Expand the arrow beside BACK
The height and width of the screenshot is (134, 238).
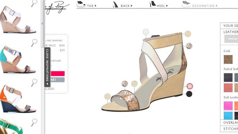(x=132, y=6)
